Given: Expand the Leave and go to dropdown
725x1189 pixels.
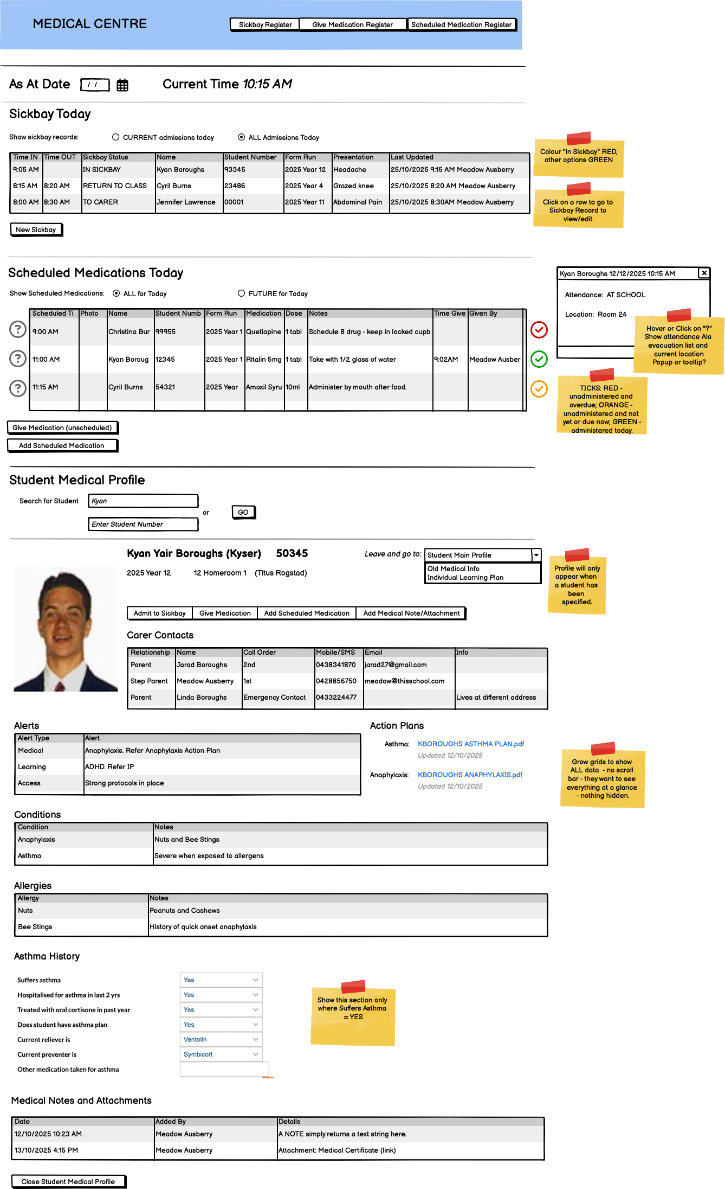Looking at the screenshot, I should [536, 555].
